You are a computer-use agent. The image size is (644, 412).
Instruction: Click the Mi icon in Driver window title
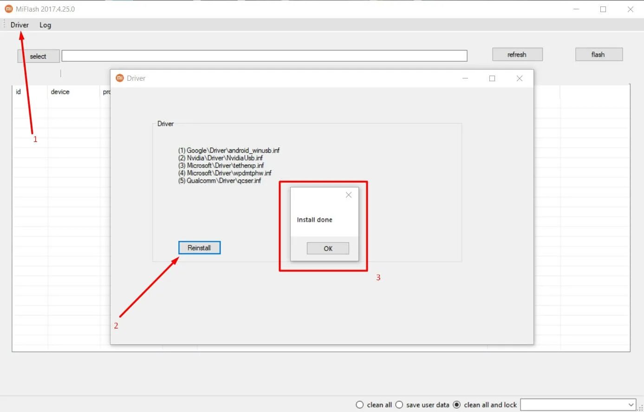120,78
